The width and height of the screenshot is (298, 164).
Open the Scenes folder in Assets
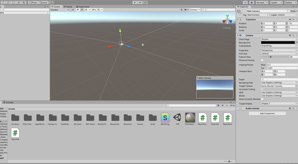[x=140, y=117]
